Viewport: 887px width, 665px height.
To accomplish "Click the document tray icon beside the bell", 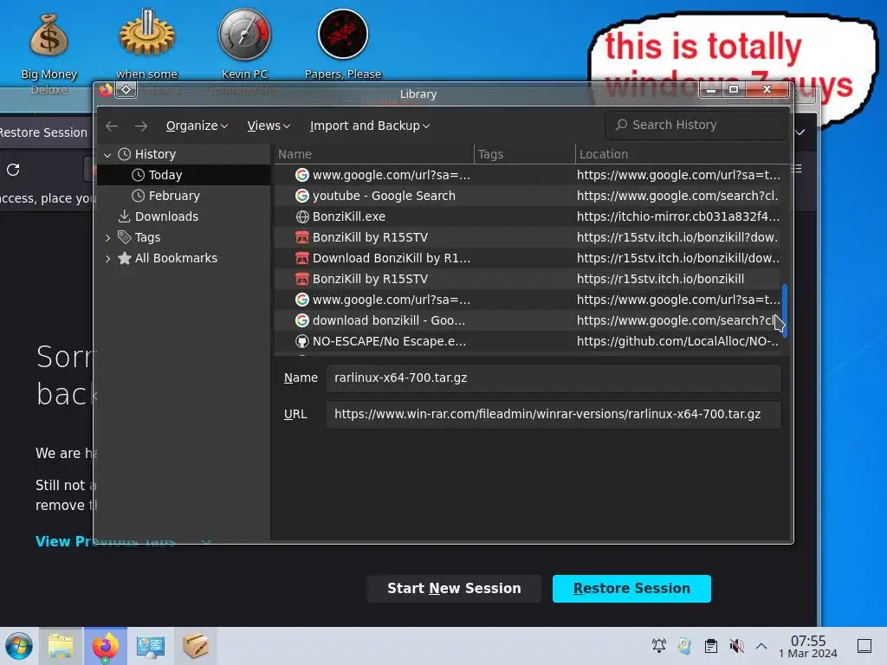I will tap(685, 646).
